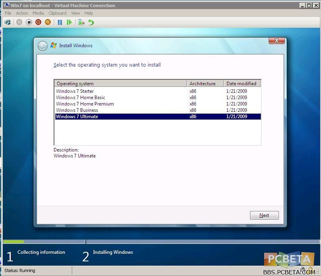The image size is (321, 276).
Task: Open the Action menu
Action: click(x=22, y=13)
